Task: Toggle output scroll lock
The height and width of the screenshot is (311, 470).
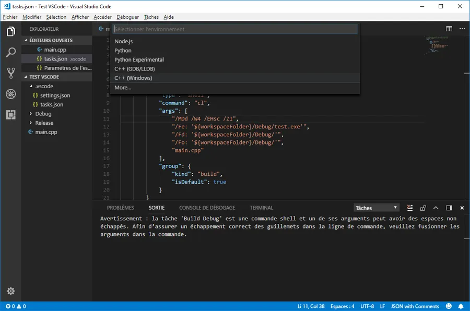Action: coord(423,208)
